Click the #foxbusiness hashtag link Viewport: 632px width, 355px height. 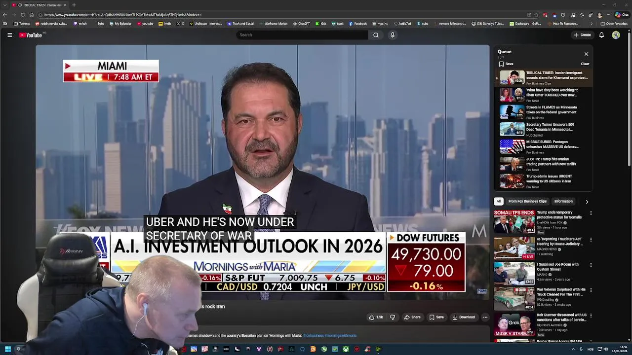[313, 336]
